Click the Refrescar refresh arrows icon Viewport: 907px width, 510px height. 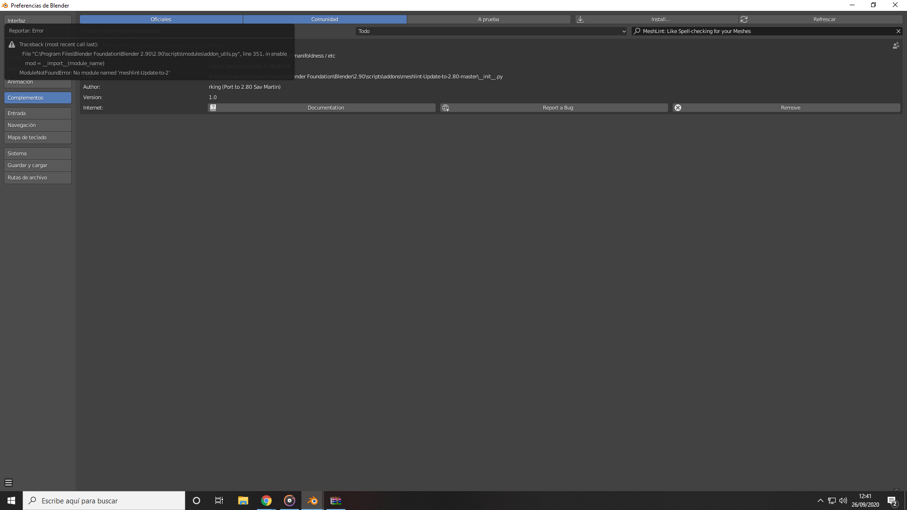(744, 19)
